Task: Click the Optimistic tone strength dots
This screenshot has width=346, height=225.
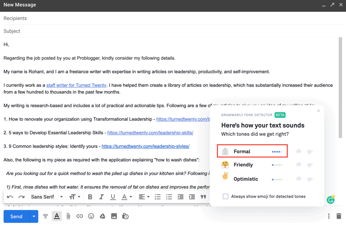Action: (x=277, y=179)
